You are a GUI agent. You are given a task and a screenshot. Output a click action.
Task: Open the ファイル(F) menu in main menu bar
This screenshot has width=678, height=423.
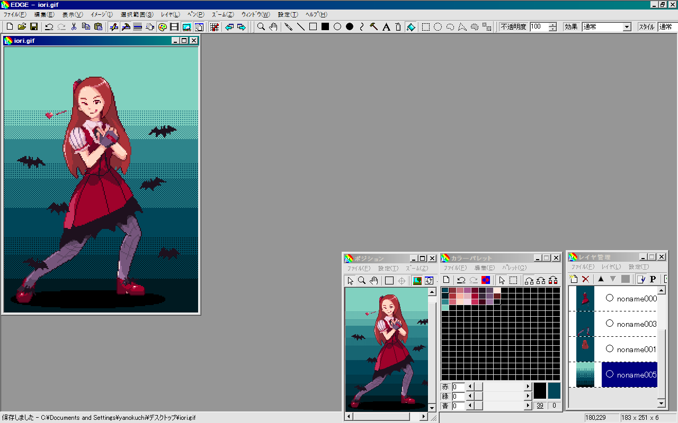(15, 14)
